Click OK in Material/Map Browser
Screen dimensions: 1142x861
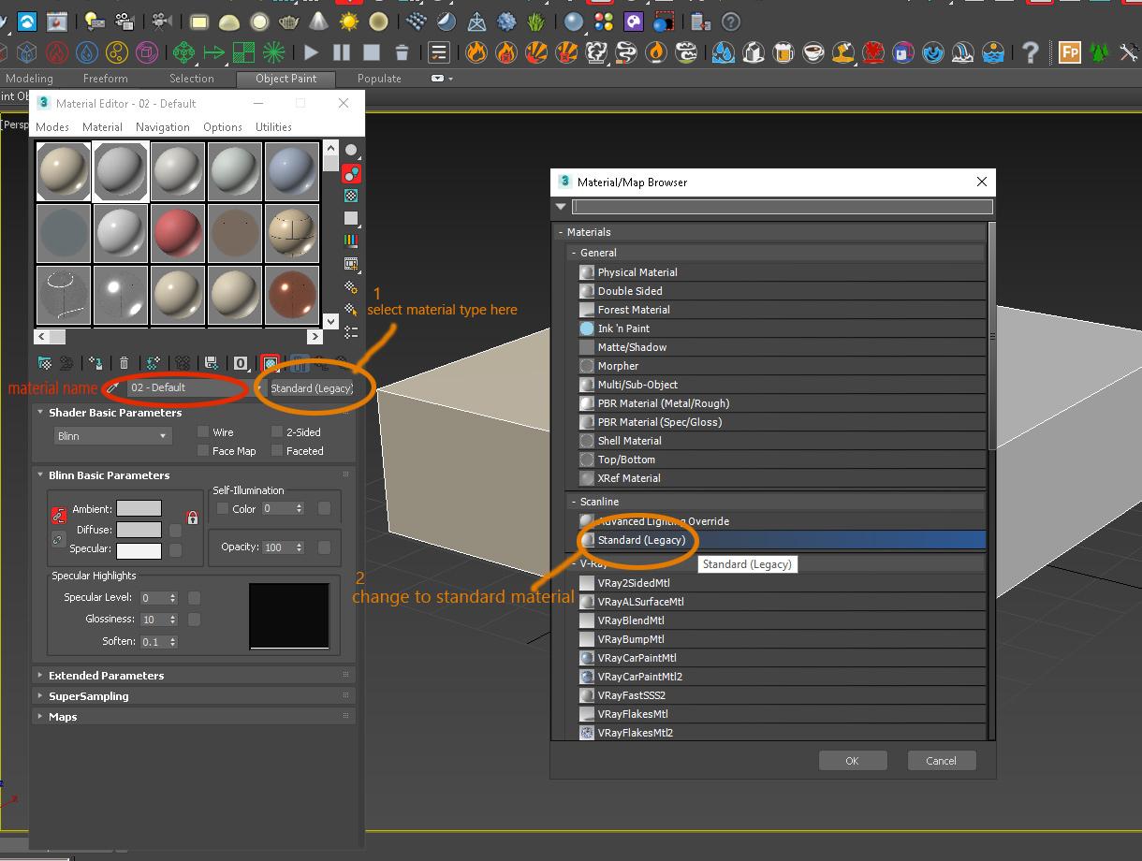point(851,761)
